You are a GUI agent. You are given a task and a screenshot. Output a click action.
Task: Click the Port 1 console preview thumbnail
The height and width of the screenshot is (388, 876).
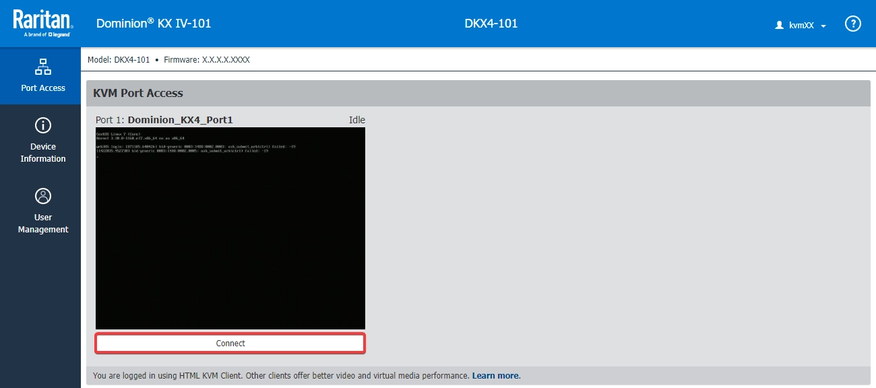[x=230, y=228]
